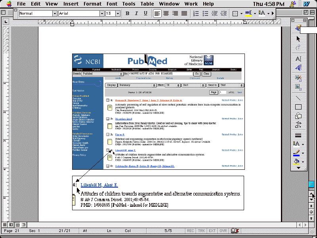The width and height of the screenshot is (317, 238).
Task: Select the Rectangle drawing tool
Action: tap(298, 107)
